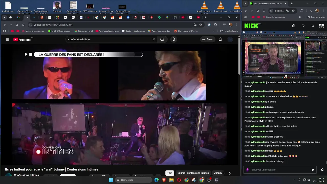This screenshot has width=327, height=184.
Task: Open the YouTube hamburger guide menu
Action: click(7, 39)
